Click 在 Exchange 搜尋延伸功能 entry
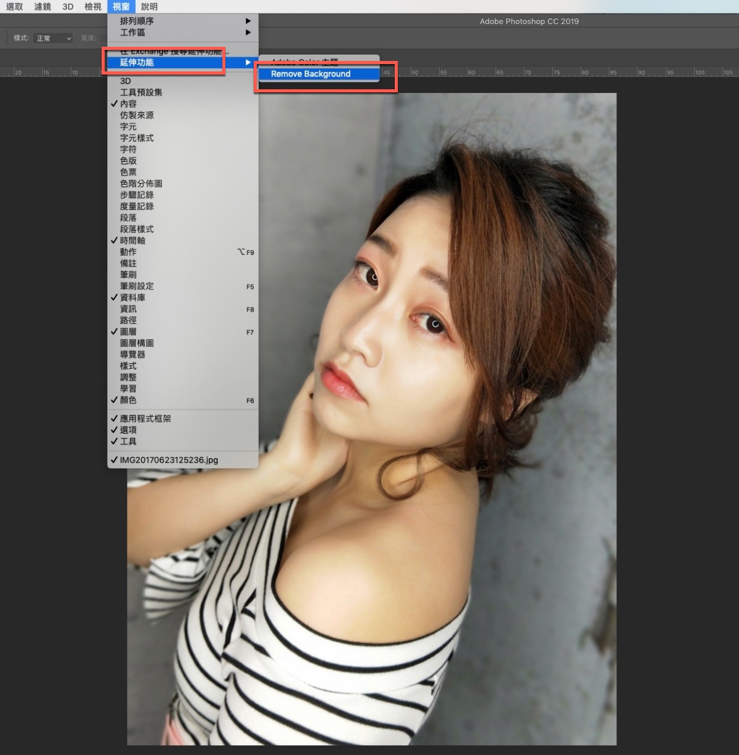 174,52
